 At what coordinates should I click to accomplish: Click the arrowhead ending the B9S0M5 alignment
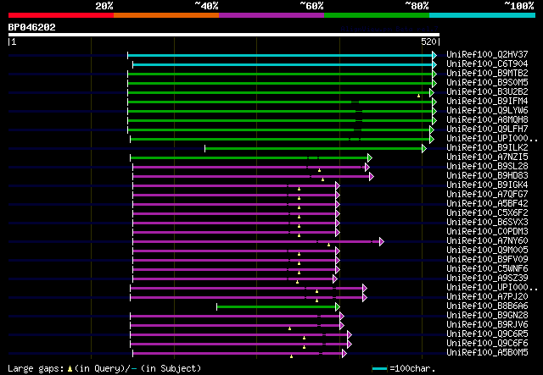coord(434,83)
